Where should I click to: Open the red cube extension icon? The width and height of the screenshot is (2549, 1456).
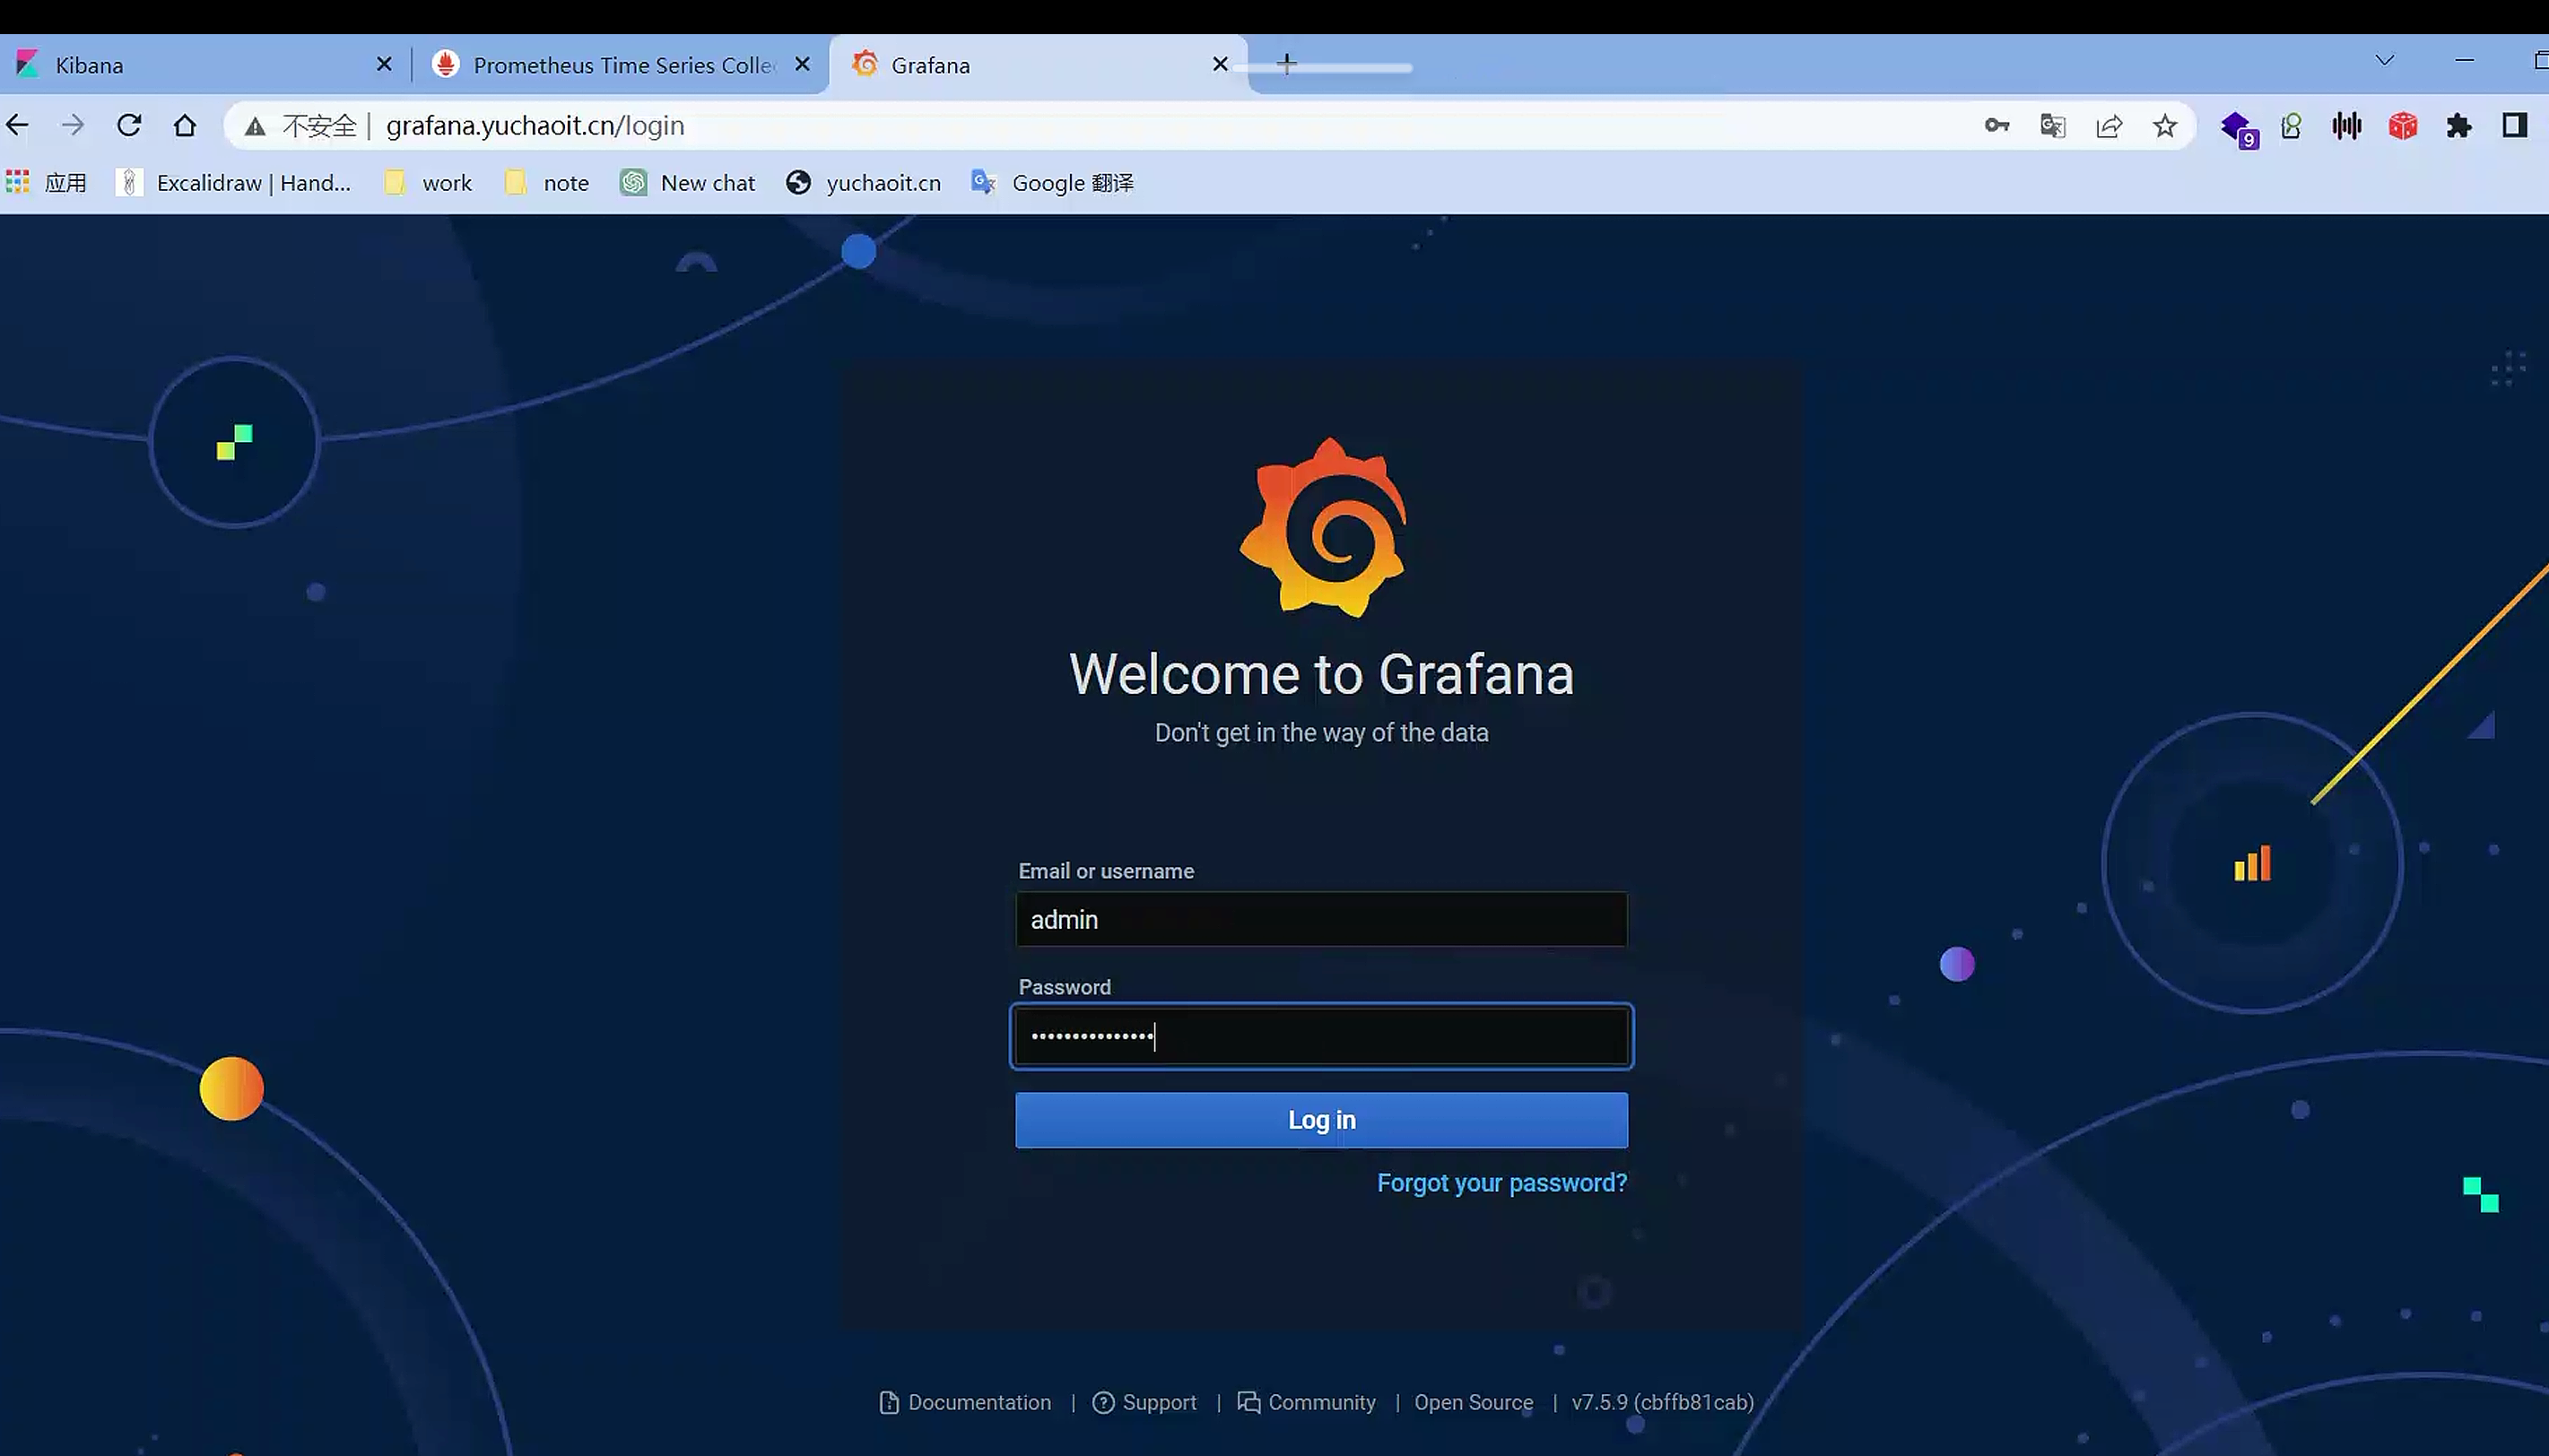[2403, 125]
